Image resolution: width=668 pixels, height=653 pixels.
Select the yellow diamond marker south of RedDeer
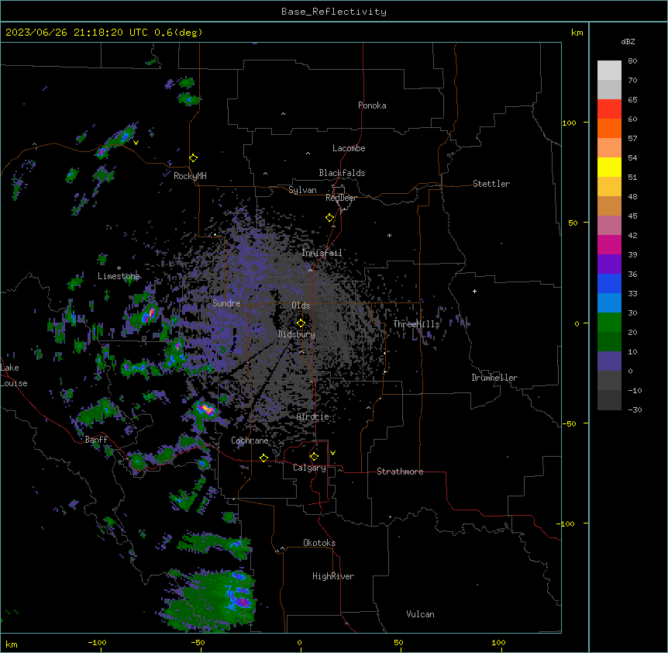click(330, 217)
